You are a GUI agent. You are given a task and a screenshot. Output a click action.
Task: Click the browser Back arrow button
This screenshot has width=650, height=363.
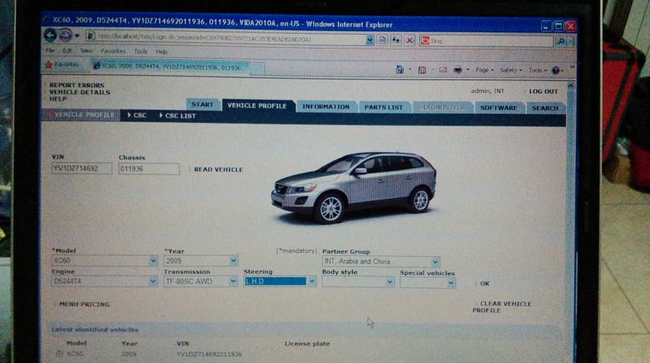51,35
